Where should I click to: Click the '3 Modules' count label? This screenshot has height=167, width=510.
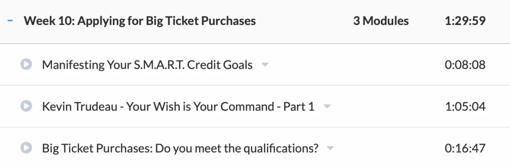point(381,21)
